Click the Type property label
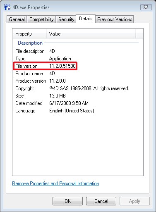 coord(20,59)
